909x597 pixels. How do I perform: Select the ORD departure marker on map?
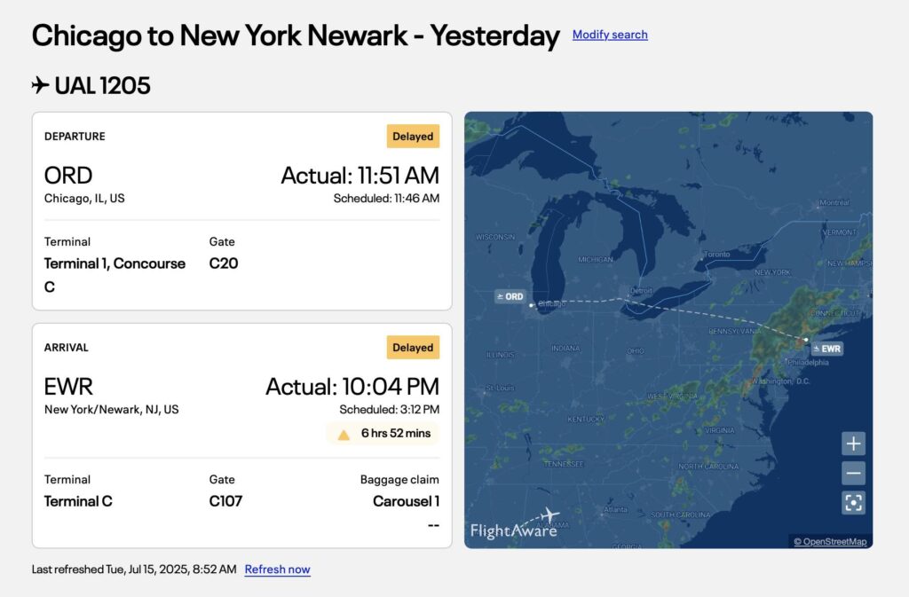pos(510,296)
